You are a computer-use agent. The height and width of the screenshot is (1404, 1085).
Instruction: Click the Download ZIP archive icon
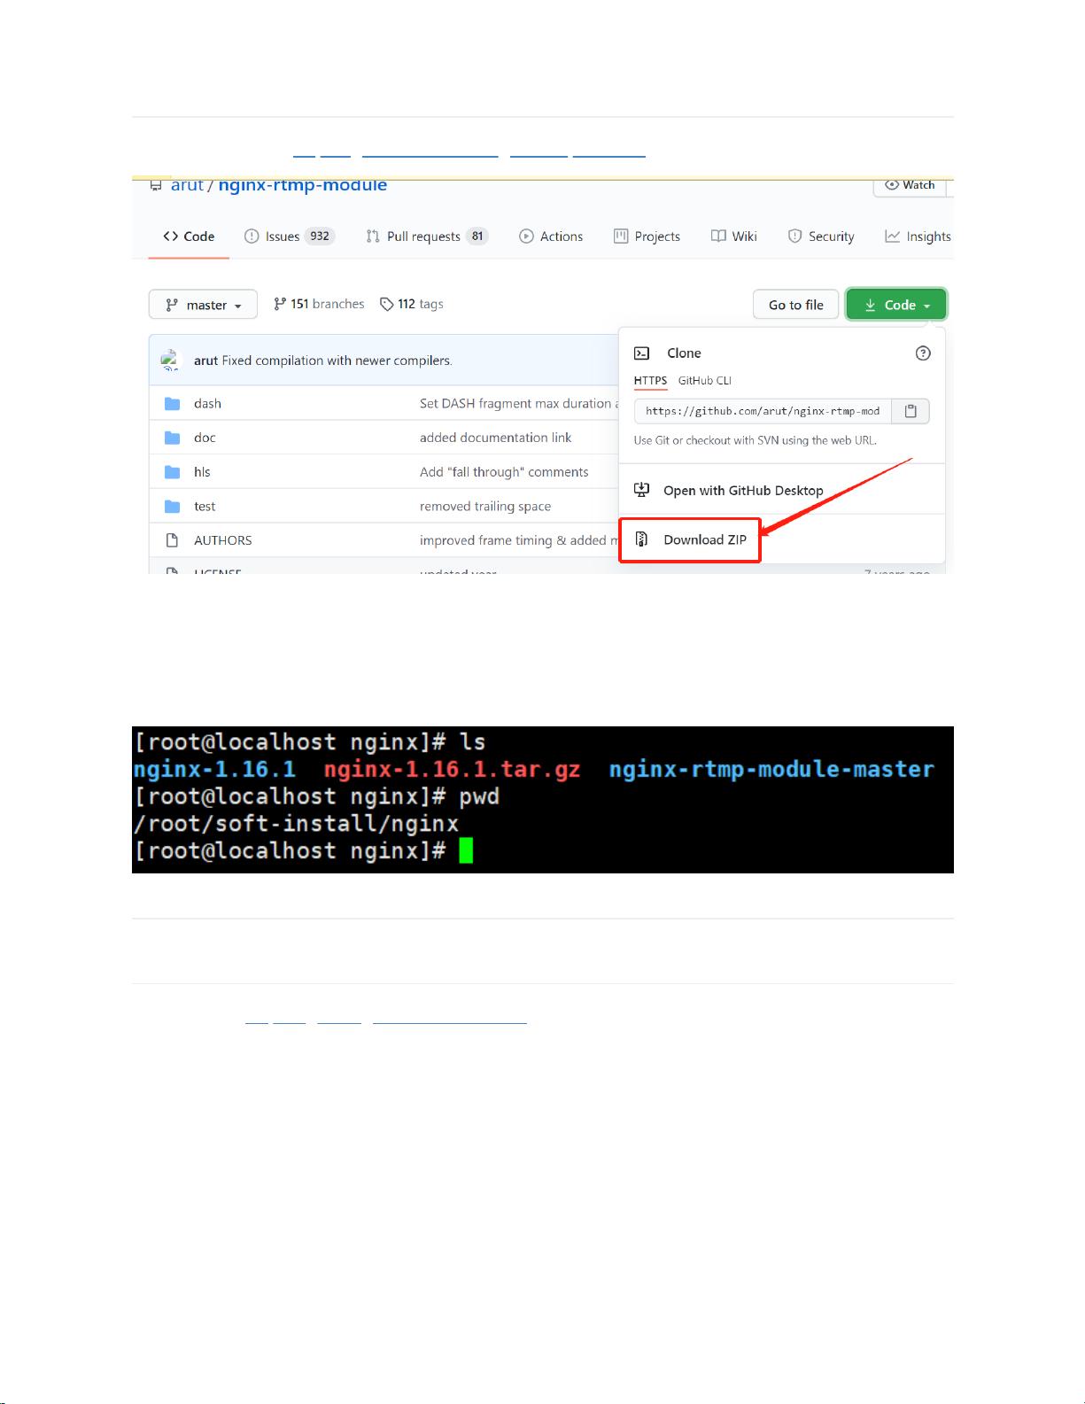(642, 539)
